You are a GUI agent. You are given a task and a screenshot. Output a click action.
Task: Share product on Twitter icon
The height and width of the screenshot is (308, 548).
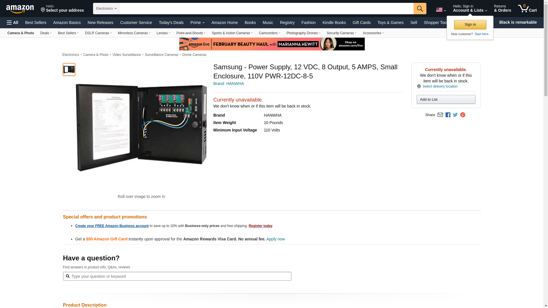455,115
